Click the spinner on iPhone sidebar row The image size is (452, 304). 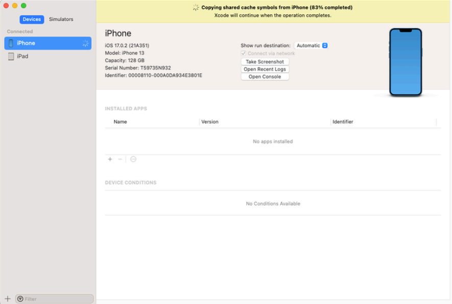[x=85, y=43]
